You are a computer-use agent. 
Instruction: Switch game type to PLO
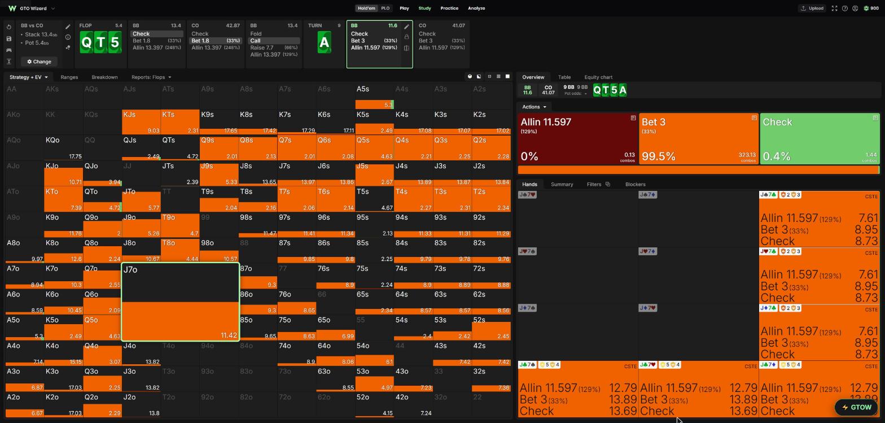click(x=385, y=8)
